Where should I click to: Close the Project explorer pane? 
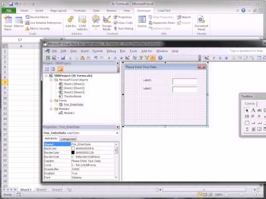click(x=117, y=63)
